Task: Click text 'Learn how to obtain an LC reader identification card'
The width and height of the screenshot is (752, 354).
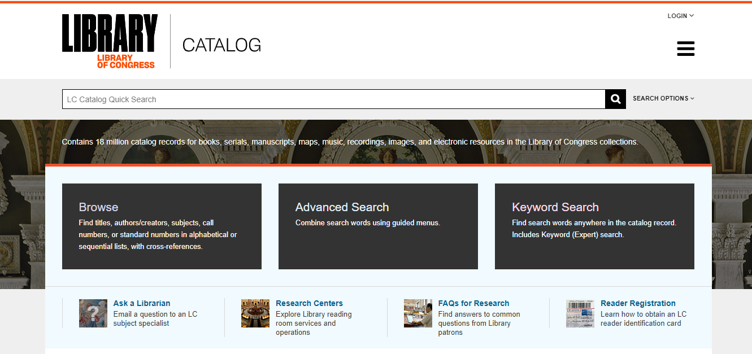Action: 644,319
